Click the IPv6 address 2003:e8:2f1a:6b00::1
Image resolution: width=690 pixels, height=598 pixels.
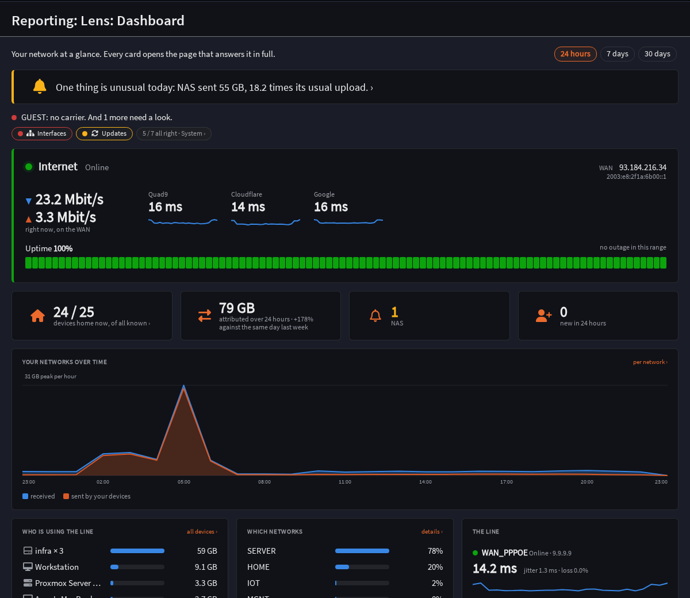coord(637,177)
